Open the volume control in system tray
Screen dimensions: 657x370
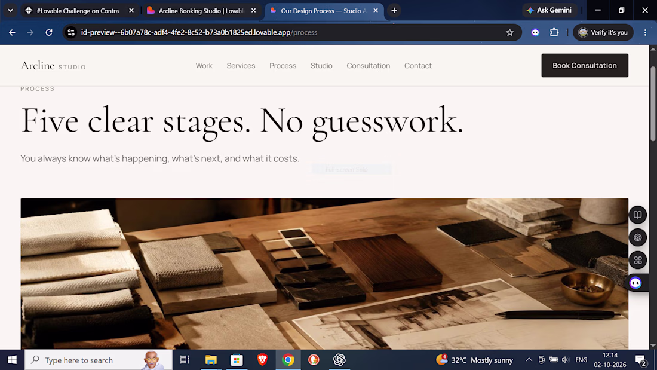[x=565, y=360]
